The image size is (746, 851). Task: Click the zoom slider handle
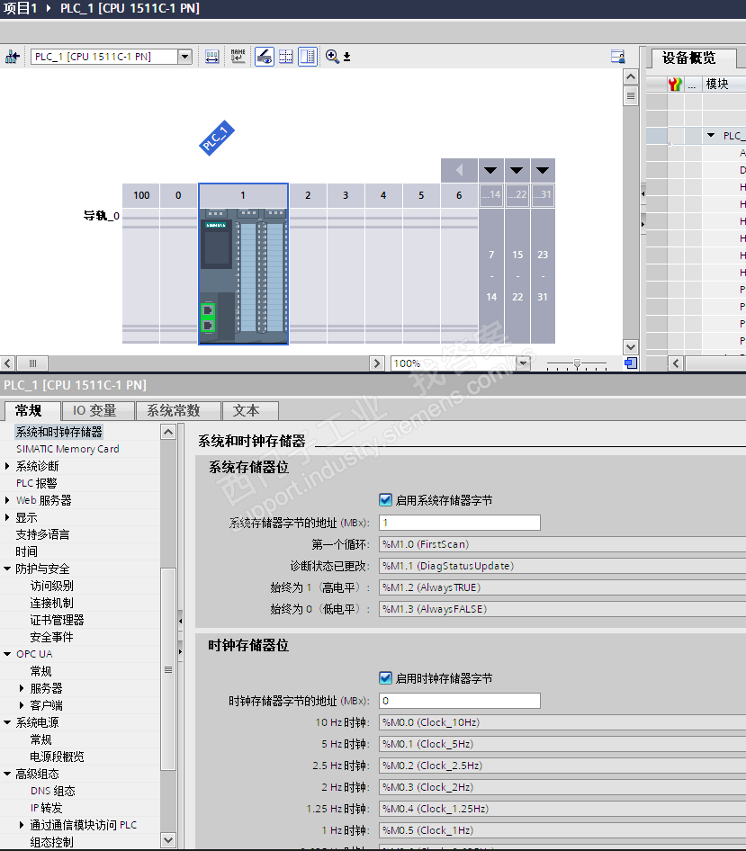[577, 363]
